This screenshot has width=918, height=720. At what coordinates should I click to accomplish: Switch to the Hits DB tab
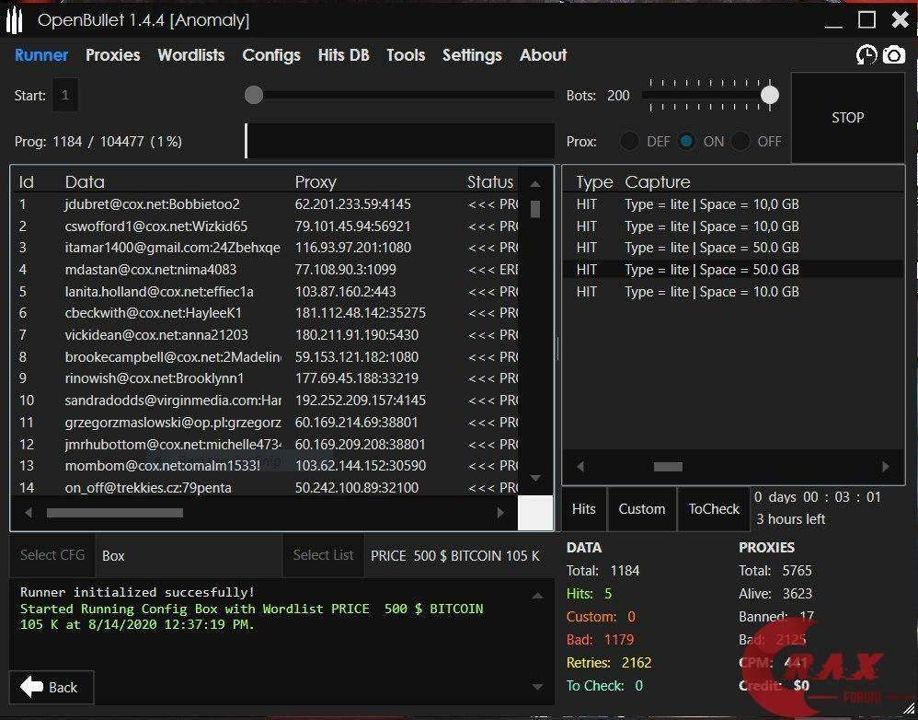coord(343,55)
